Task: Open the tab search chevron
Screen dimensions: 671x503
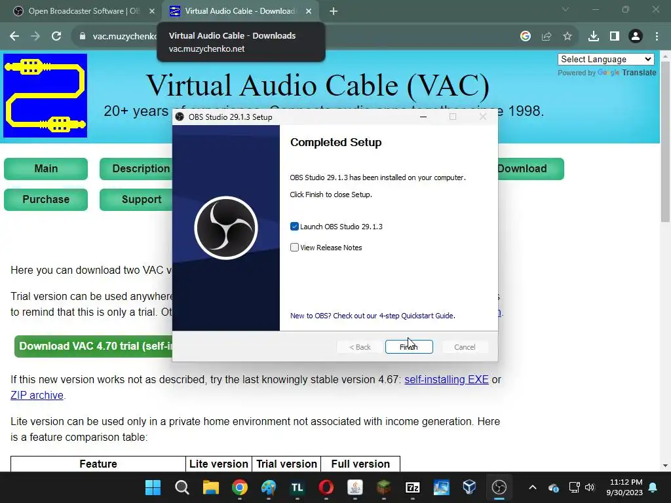Action: [566, 9]
